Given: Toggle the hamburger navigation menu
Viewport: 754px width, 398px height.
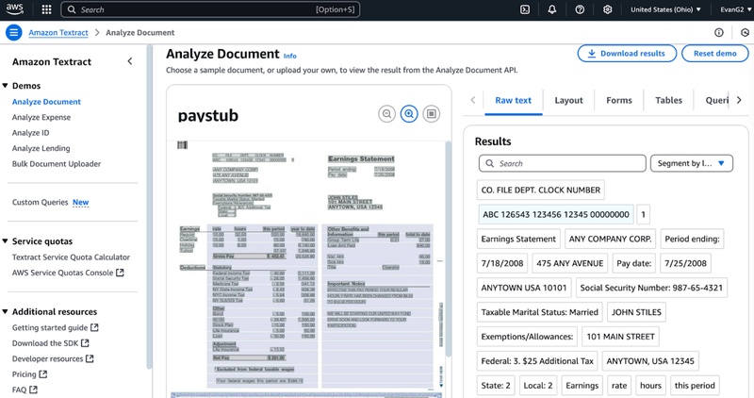Looking at the screenshot, I should coord(13,32).
